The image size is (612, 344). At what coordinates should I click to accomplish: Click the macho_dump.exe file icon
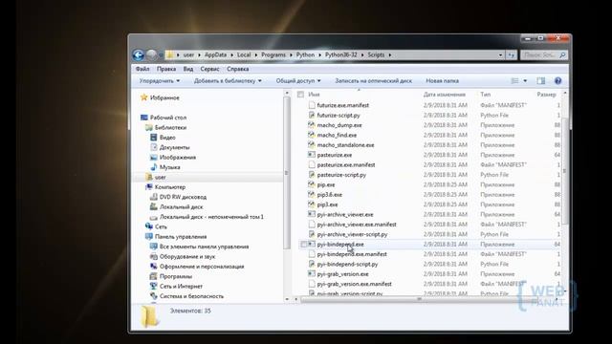coord(311,125)
